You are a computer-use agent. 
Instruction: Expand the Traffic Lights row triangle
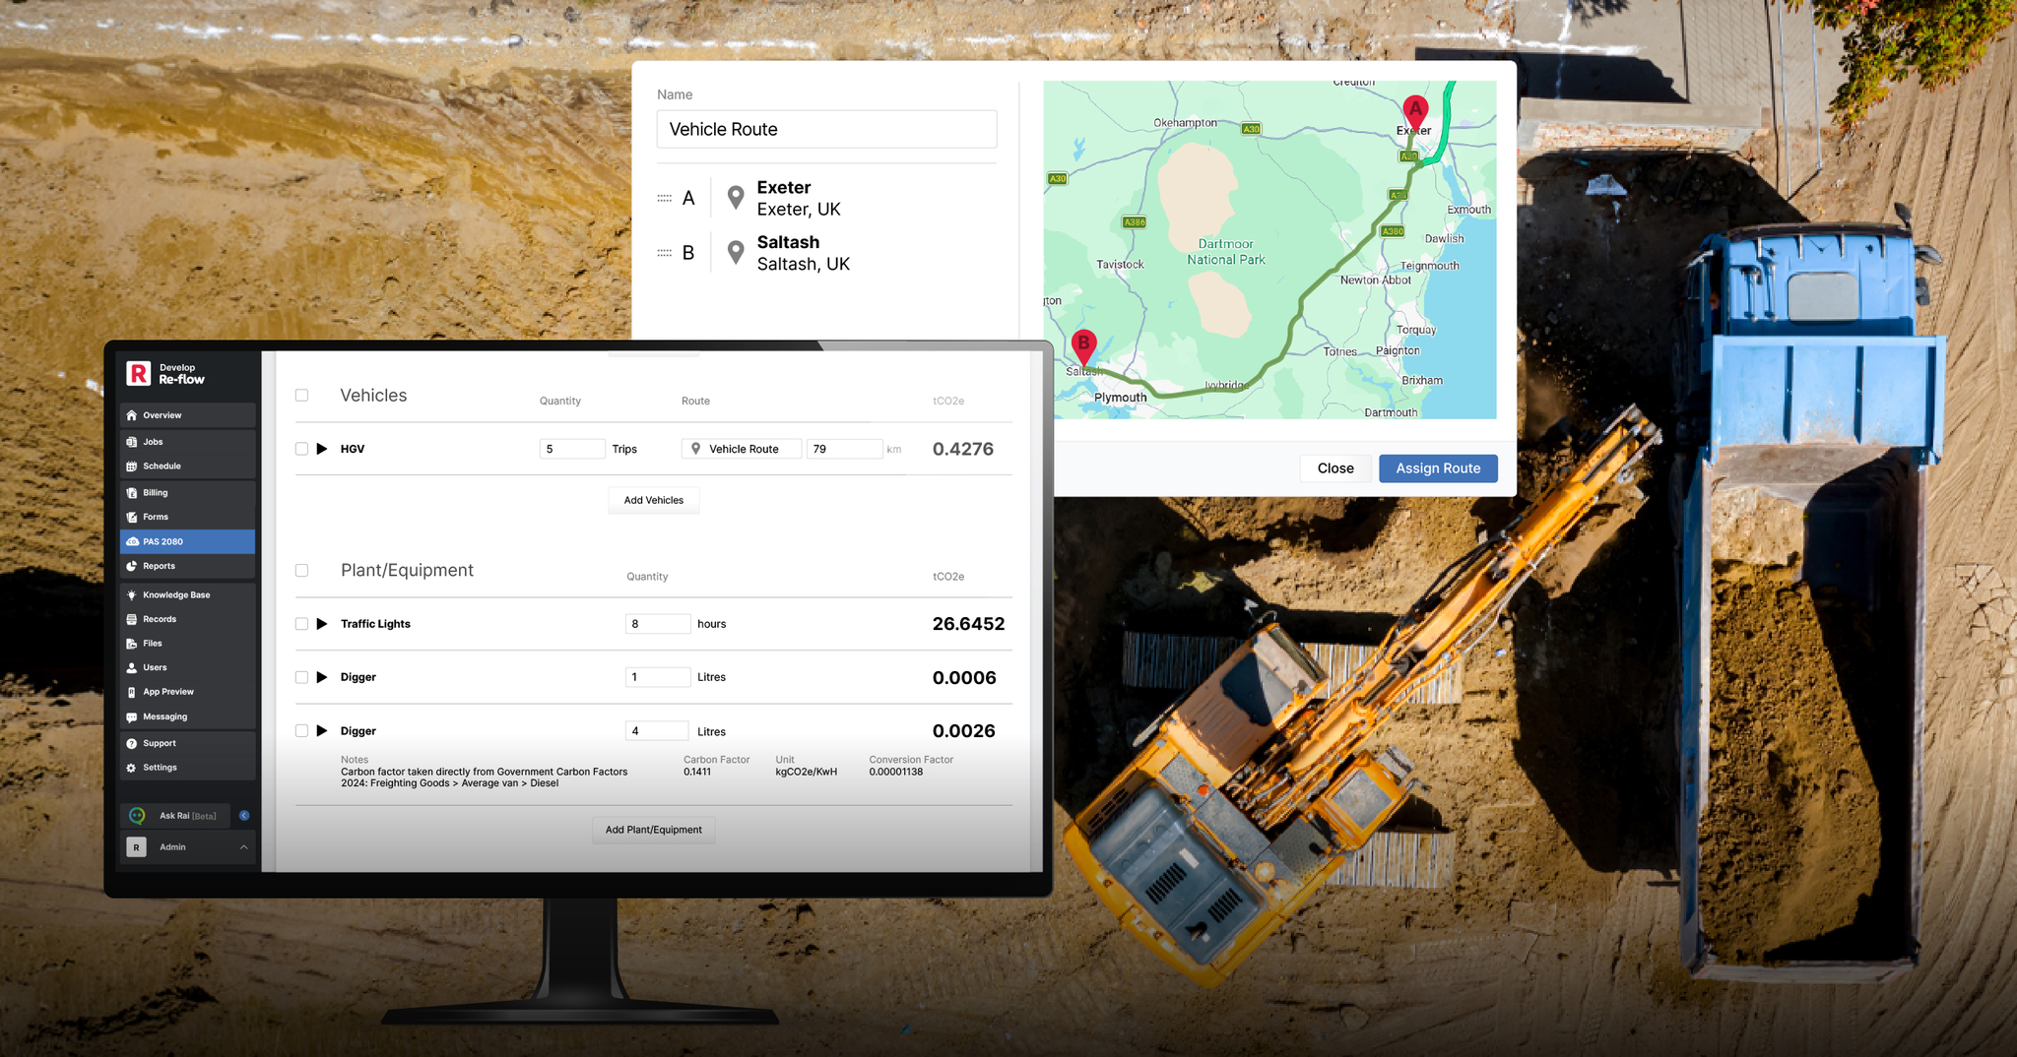click(x=322, y=624)
